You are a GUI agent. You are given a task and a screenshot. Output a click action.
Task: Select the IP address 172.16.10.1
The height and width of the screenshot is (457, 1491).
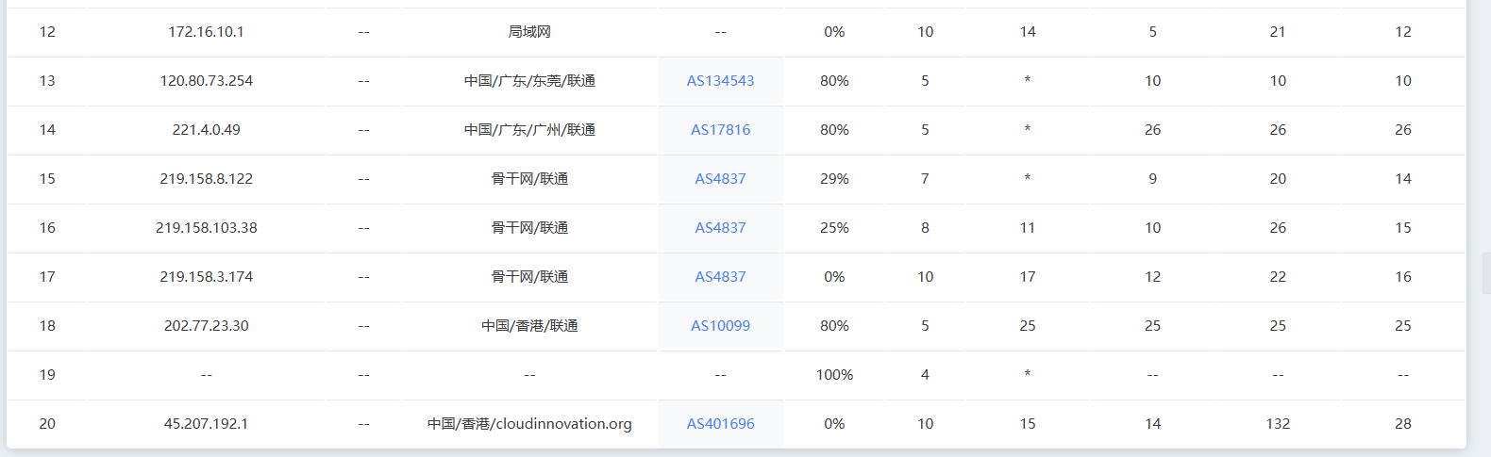click(x=206, y=32)
